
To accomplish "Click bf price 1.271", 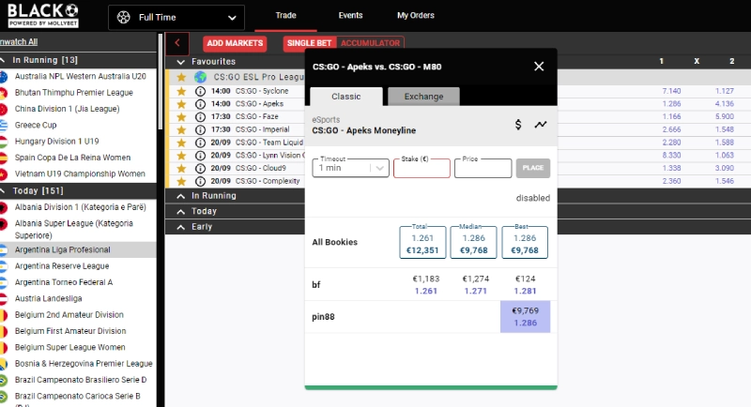I will click(475, 291).
